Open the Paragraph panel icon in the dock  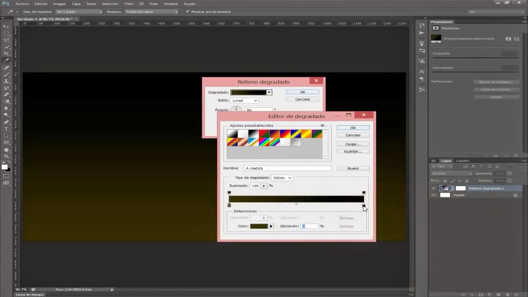pyautogui.click(x=422, y=79)
